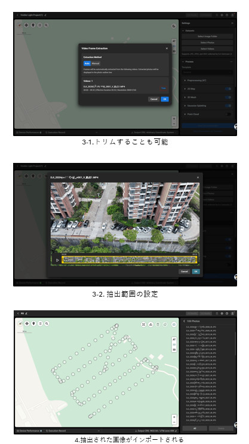Confirm Video Frame Extraction dialog with OK

tap(165, 99)
